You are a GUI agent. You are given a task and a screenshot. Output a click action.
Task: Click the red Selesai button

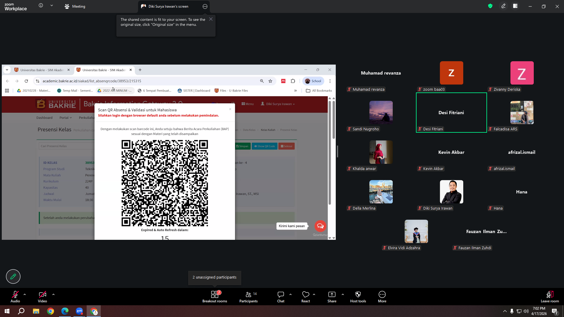click(x=286, y=146)
